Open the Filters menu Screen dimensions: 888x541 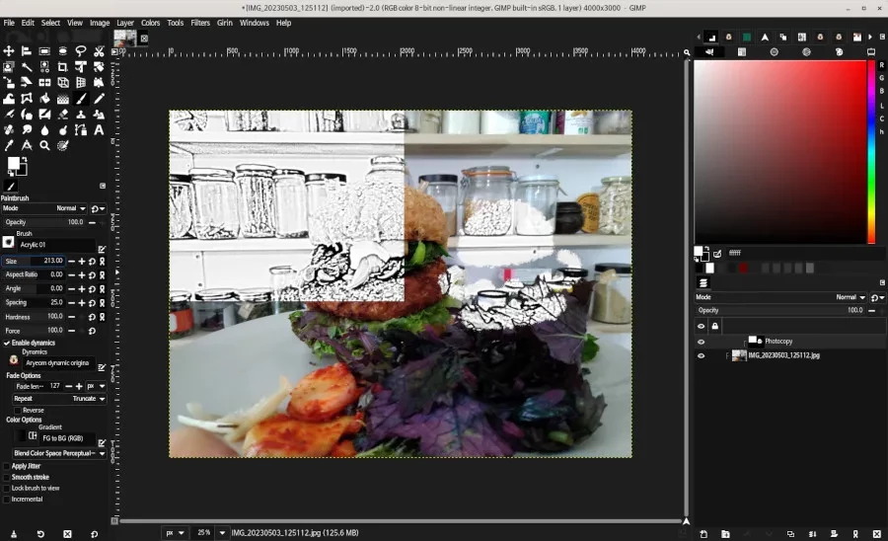(199, 22)
